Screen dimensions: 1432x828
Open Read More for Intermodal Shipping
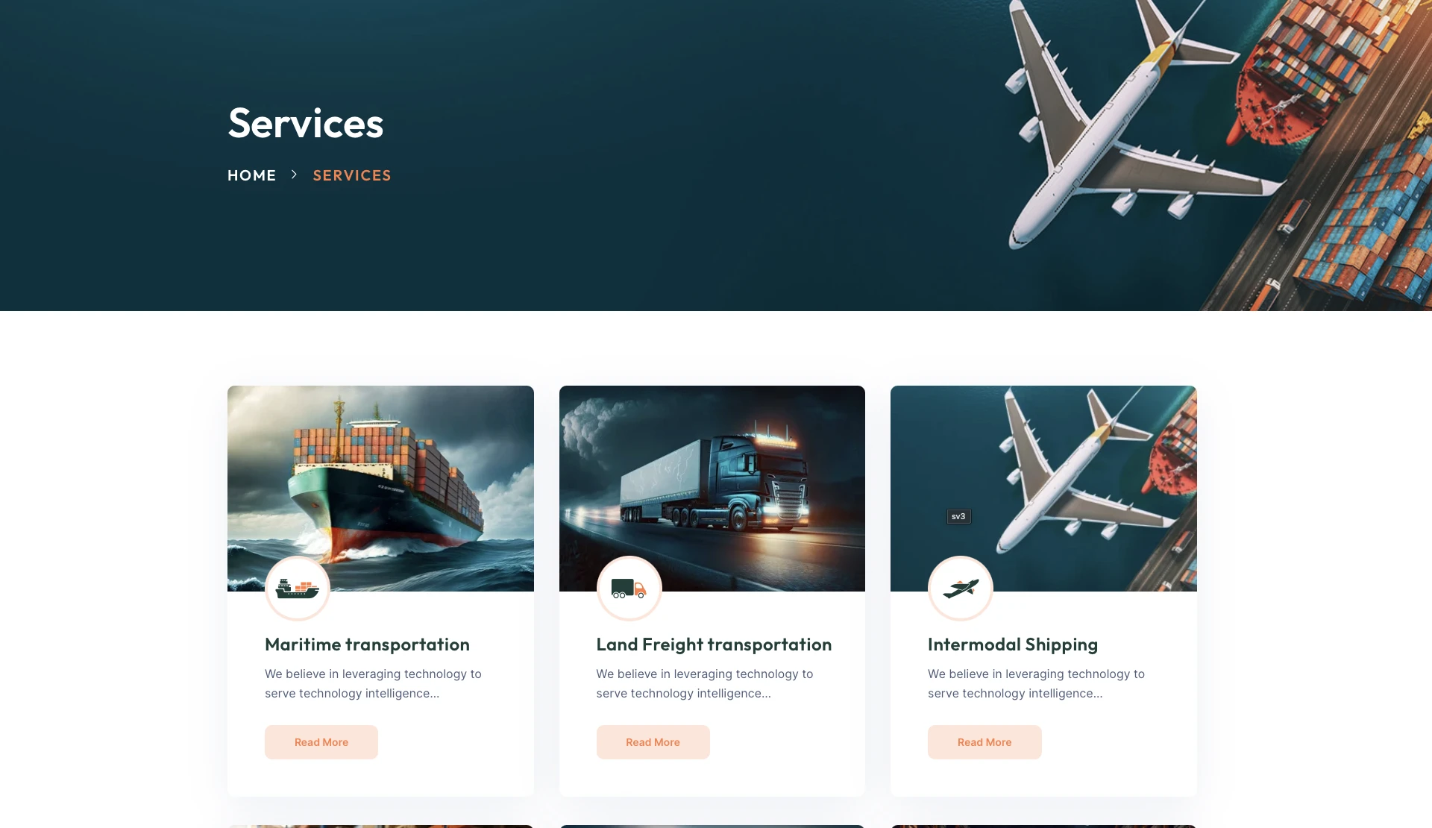coord(984,742)
